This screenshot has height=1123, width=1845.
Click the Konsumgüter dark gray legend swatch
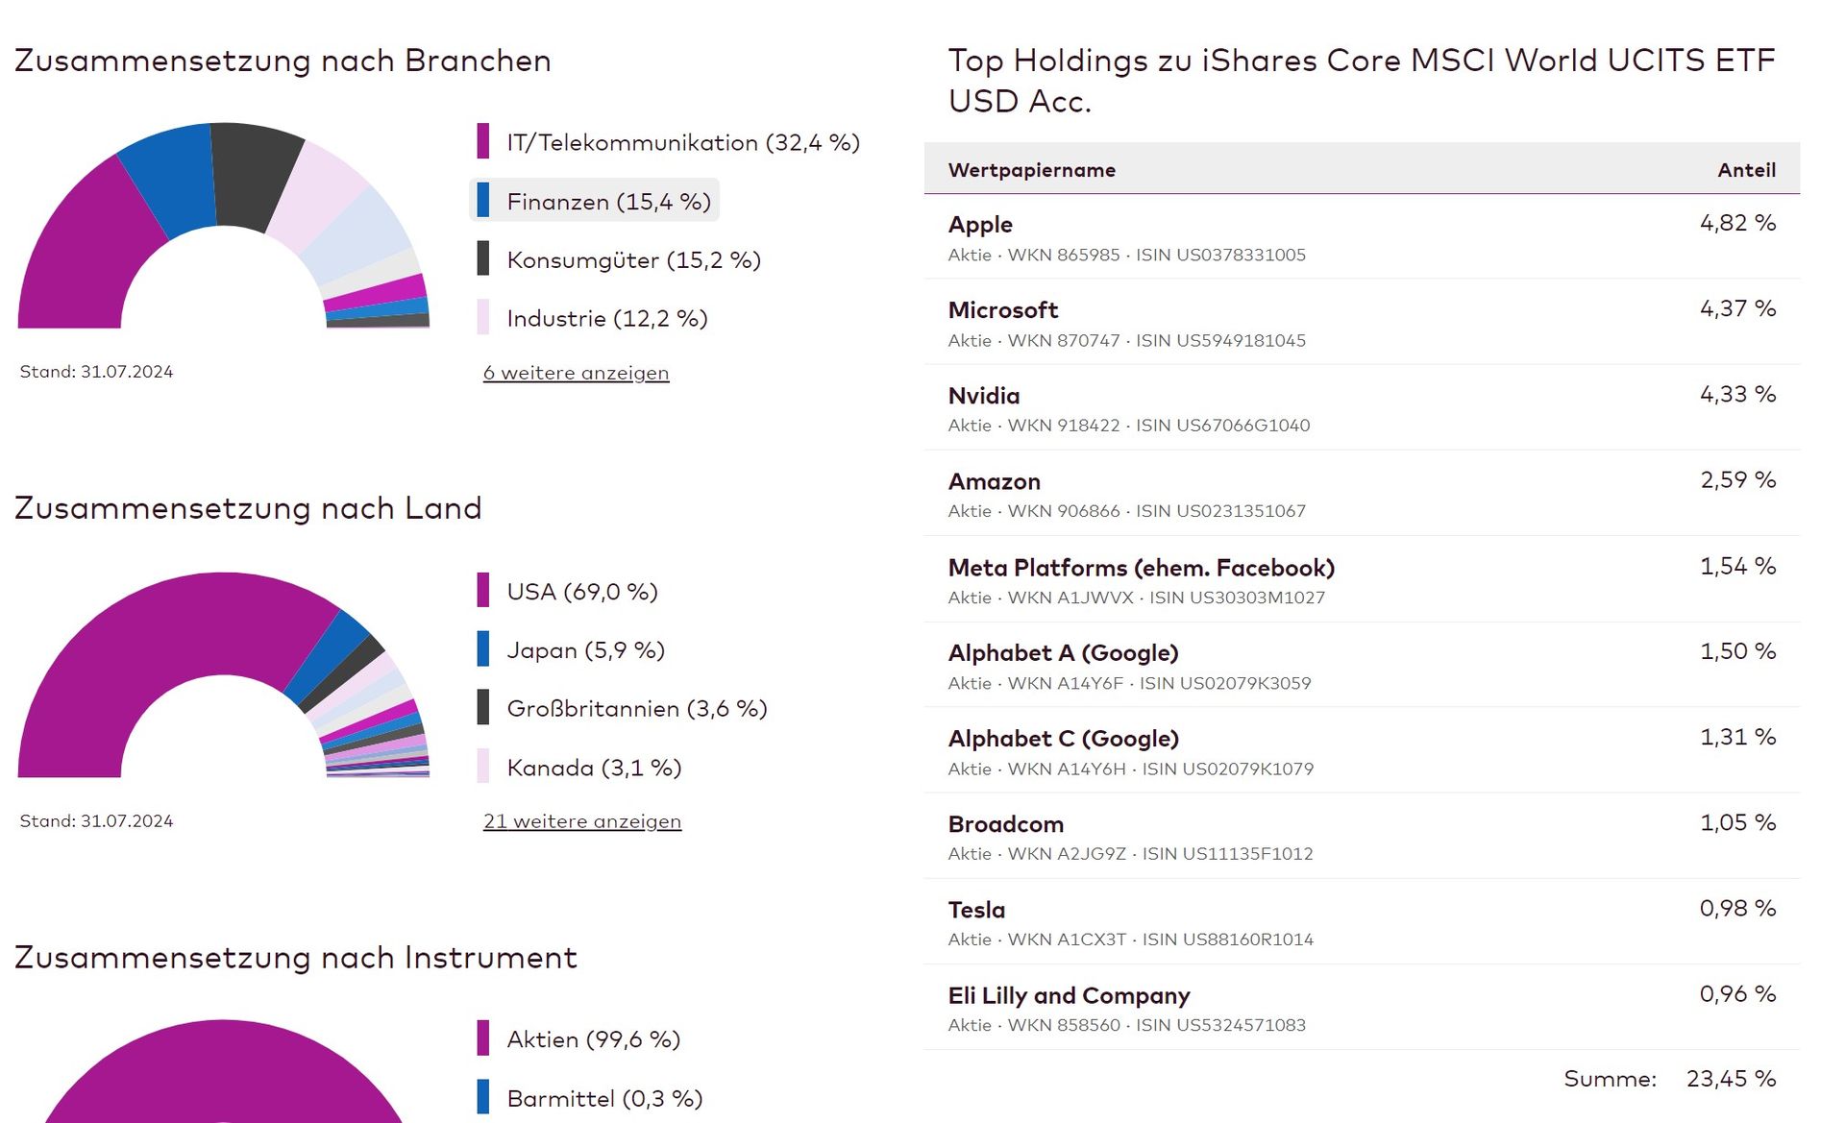(x=483, y=258)
